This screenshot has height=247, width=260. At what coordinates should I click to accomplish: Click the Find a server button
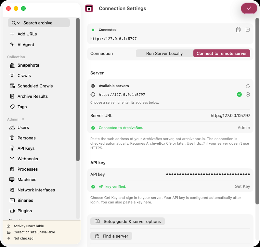[111, 236]
